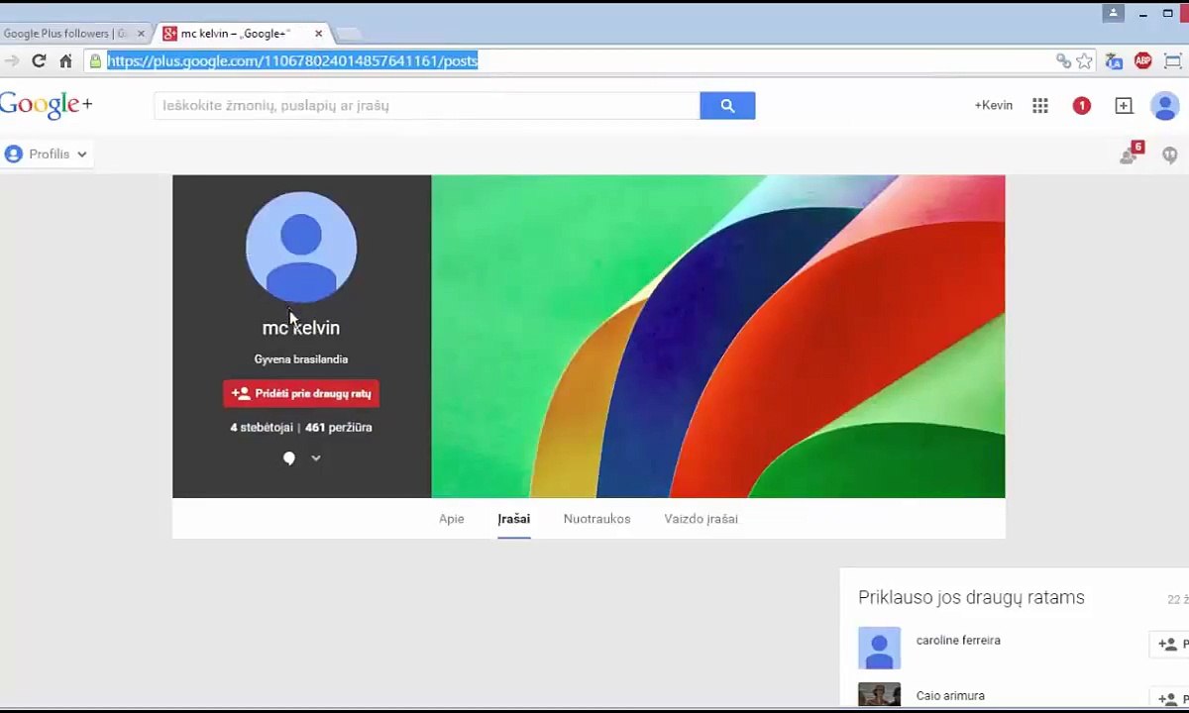Open the account avatar in Google bar
This screenshot has height=713, width=1189.
(x=1165, y=106)
